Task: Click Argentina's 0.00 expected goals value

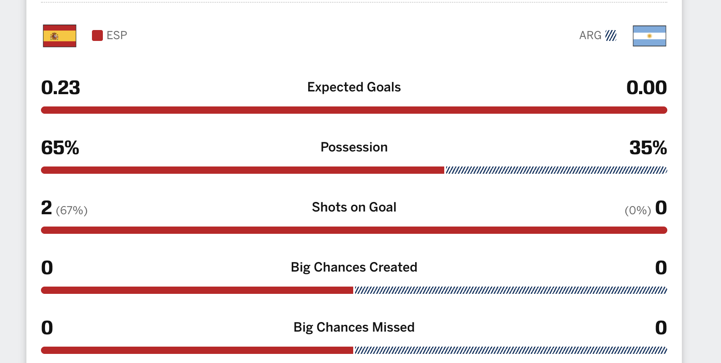Action: [x=647, y=87]
